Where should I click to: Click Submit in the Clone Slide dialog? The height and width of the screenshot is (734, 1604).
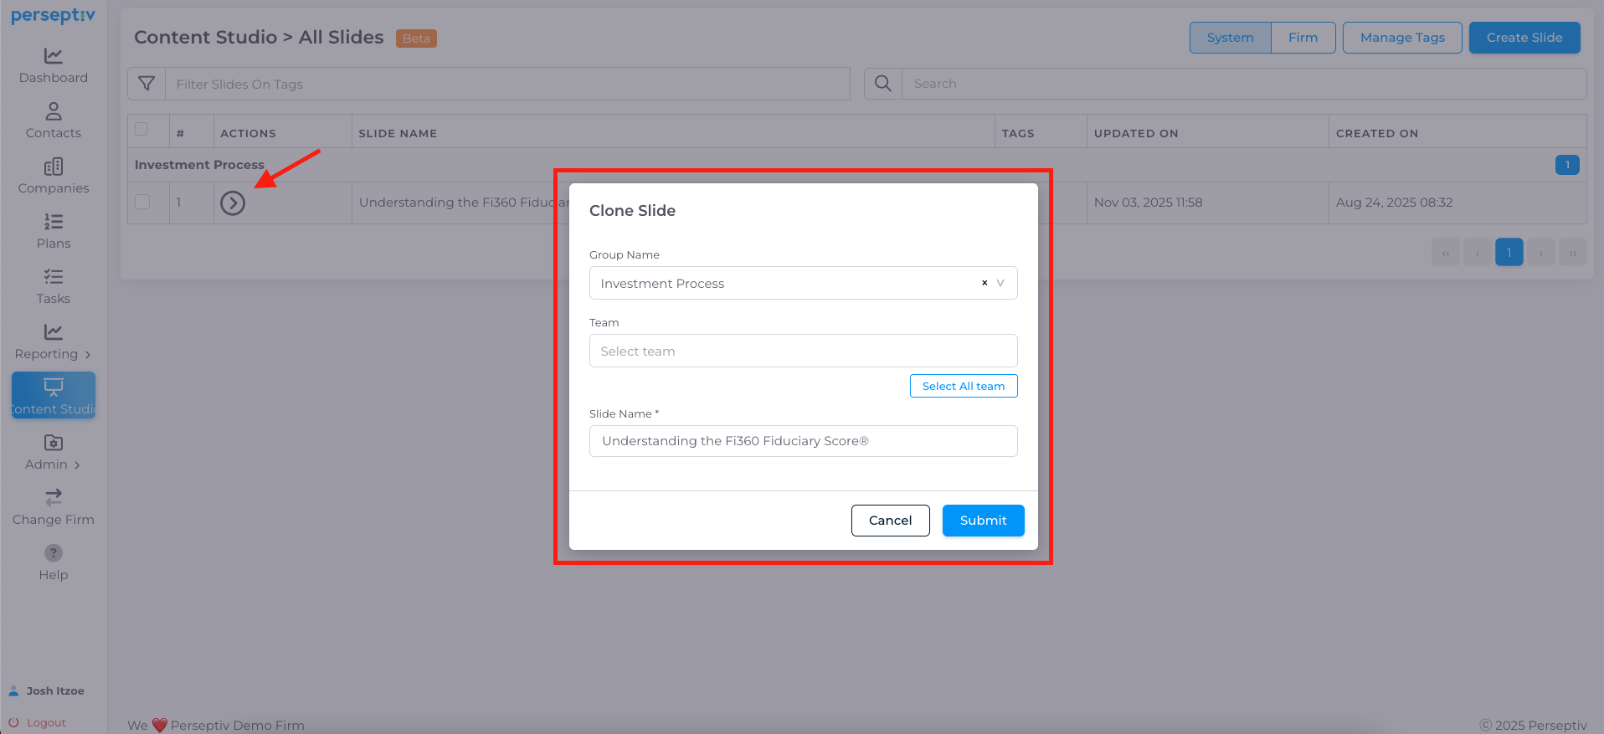(x=984, y=521)
